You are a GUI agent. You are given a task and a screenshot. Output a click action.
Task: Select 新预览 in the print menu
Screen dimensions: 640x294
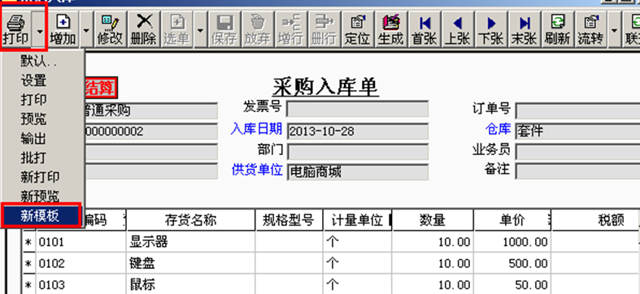43,197
